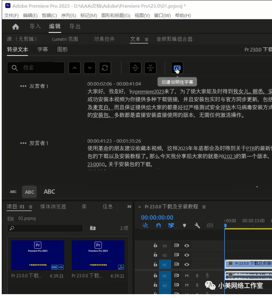
Task: Click timeline timecode 00:00:00:00
Action: 157,218
